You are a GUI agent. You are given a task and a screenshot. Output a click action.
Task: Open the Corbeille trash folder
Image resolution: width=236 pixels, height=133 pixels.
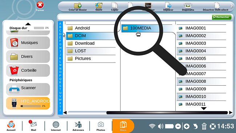pos(28,70)
